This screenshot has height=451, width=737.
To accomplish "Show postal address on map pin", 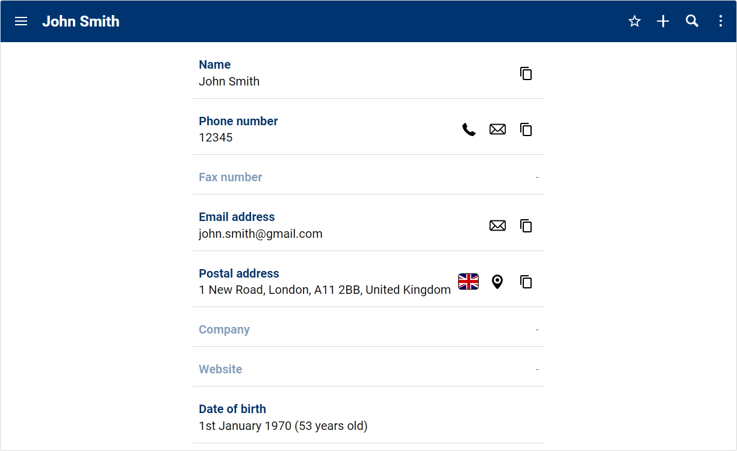I will point(497,282).
